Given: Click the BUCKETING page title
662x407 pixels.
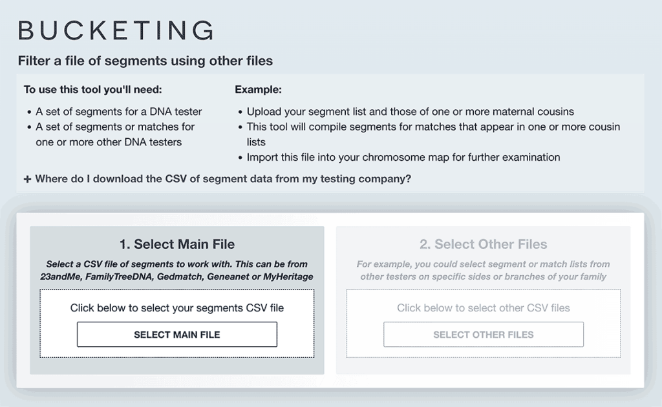Looking at the screenshot, I should pyautogui.click(x=115, y=29).
